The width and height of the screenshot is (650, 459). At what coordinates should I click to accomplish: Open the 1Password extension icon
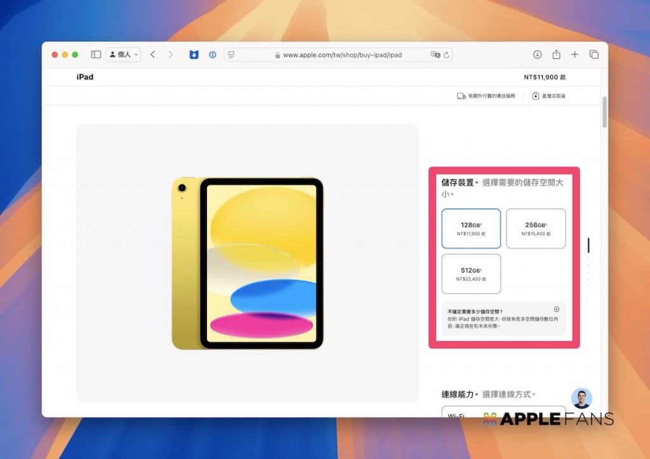point(213,55)
